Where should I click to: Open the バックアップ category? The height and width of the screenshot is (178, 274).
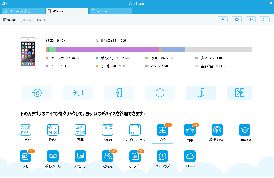click(162, 156)
